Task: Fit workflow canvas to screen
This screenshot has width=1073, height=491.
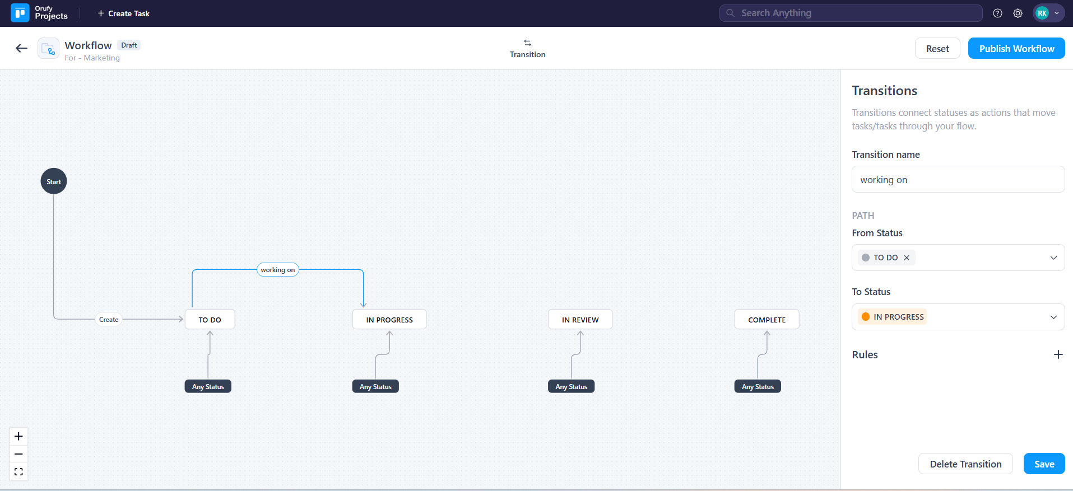Action: [18, 472]
